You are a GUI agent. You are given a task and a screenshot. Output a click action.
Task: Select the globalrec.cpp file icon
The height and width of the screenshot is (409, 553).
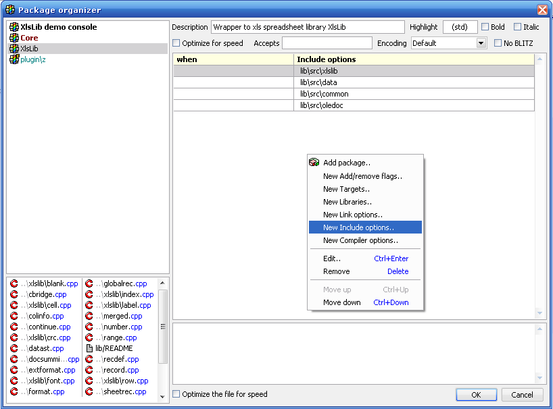[x=89, y=283]
